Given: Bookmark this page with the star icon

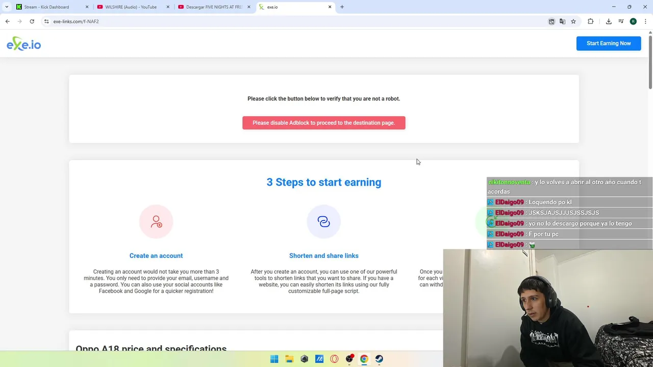Looking at the screenshot, I should point(573,21).
